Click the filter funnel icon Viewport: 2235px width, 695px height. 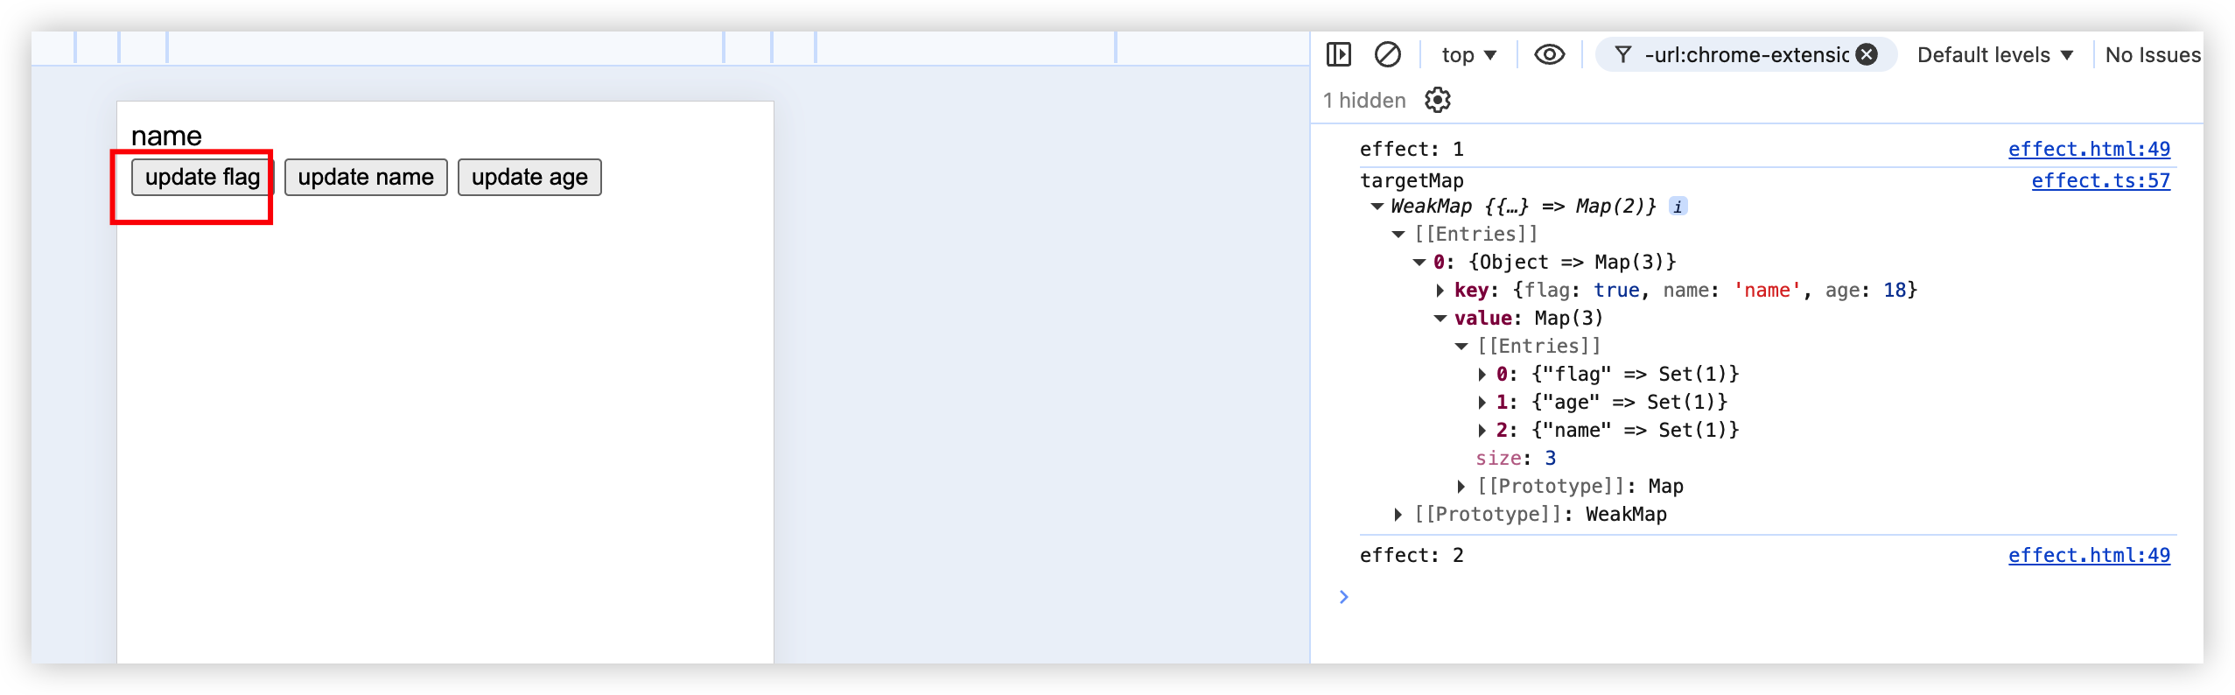[x=1623, y=55]
